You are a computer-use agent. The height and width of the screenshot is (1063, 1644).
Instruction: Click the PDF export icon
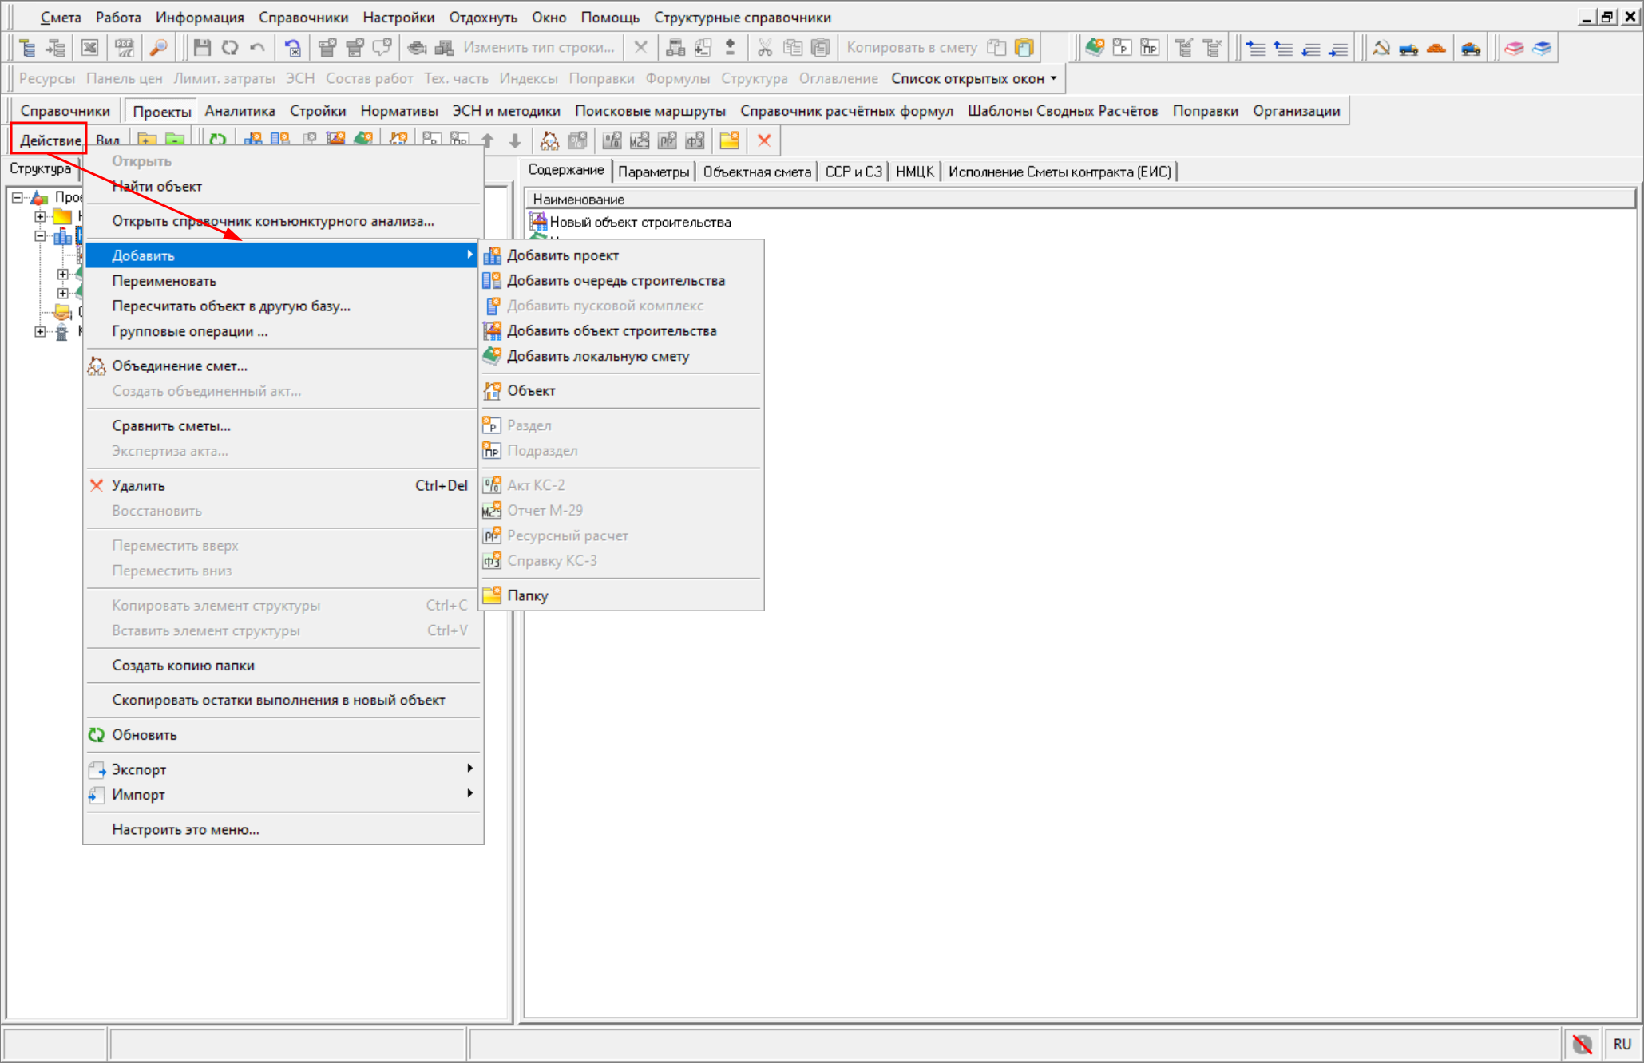coord(125,48)
